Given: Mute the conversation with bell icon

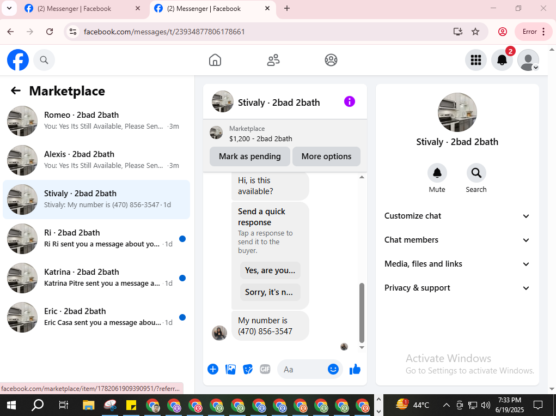Looking at the screenshot, I should [437, 173].
